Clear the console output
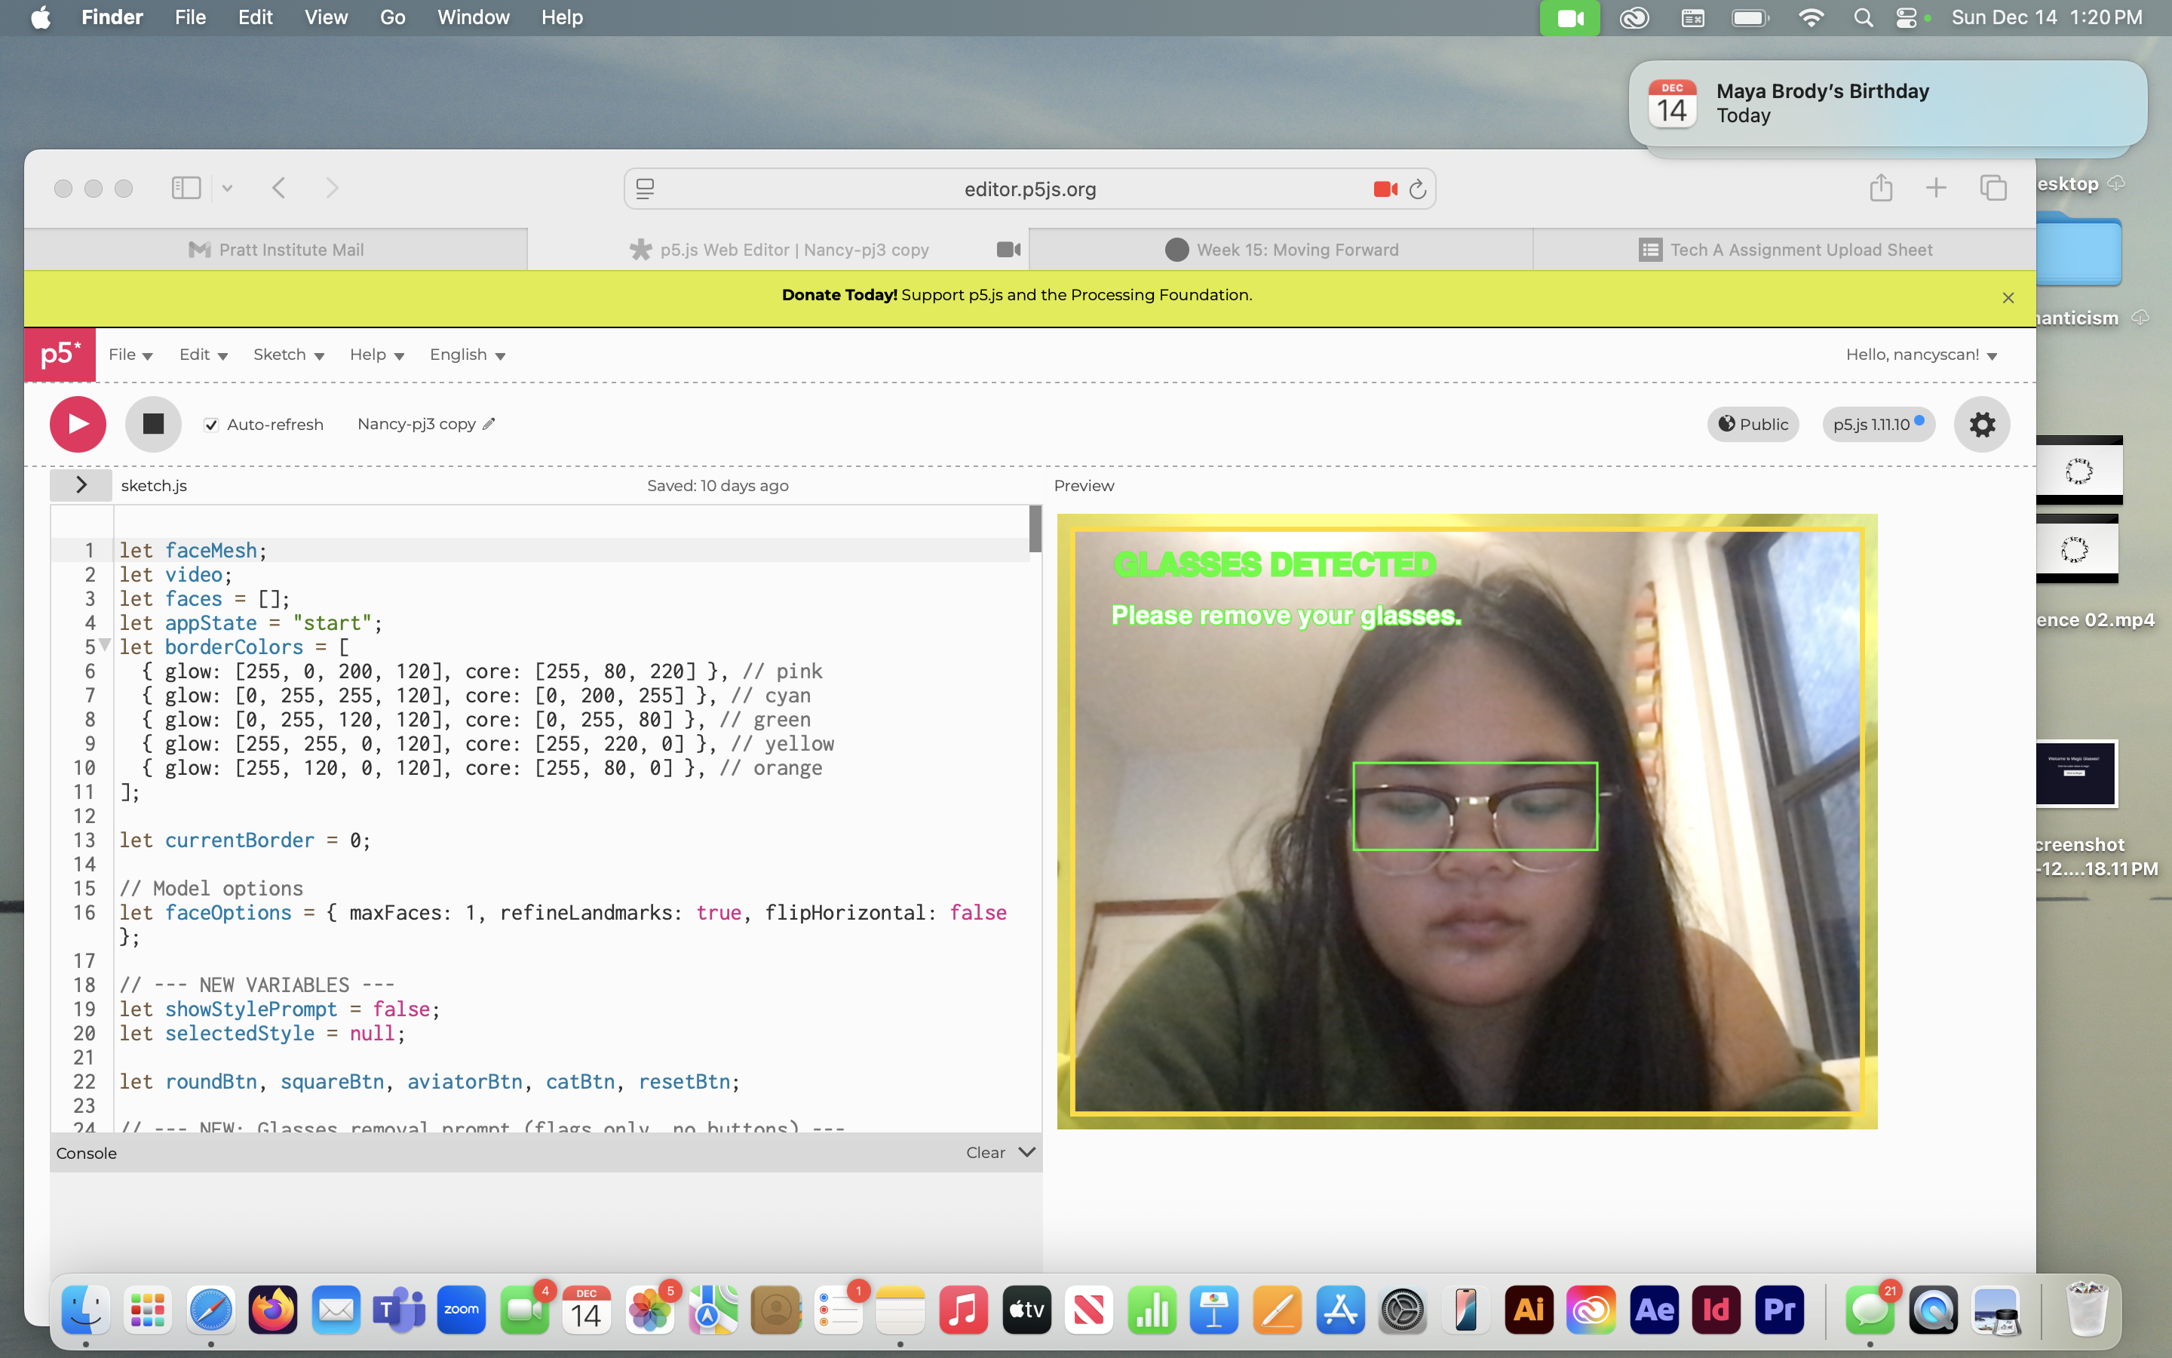 coord(985,1152)
